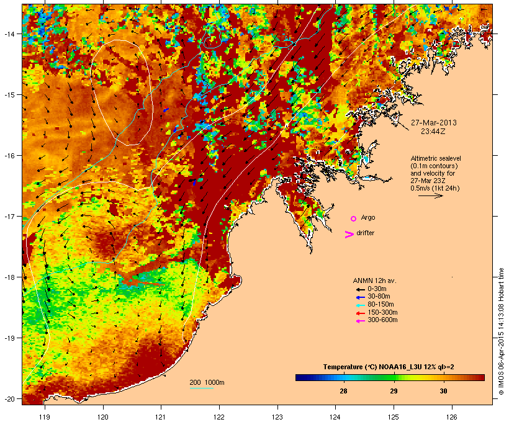The height and width of the screenshot is (422, 509).
Task: Click latitude label -15 on axis
Action: point(8,95)
